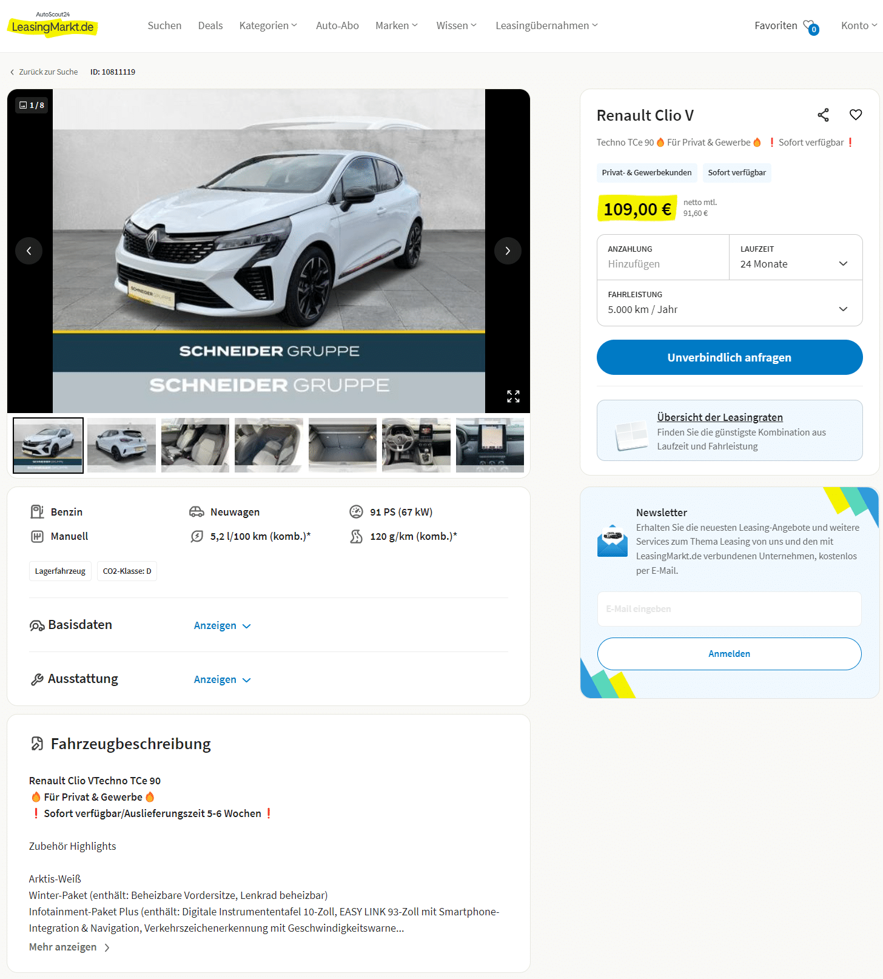Open the gallery in fullscreen
This screenshot has height=979, width=883.
point(513,396)
